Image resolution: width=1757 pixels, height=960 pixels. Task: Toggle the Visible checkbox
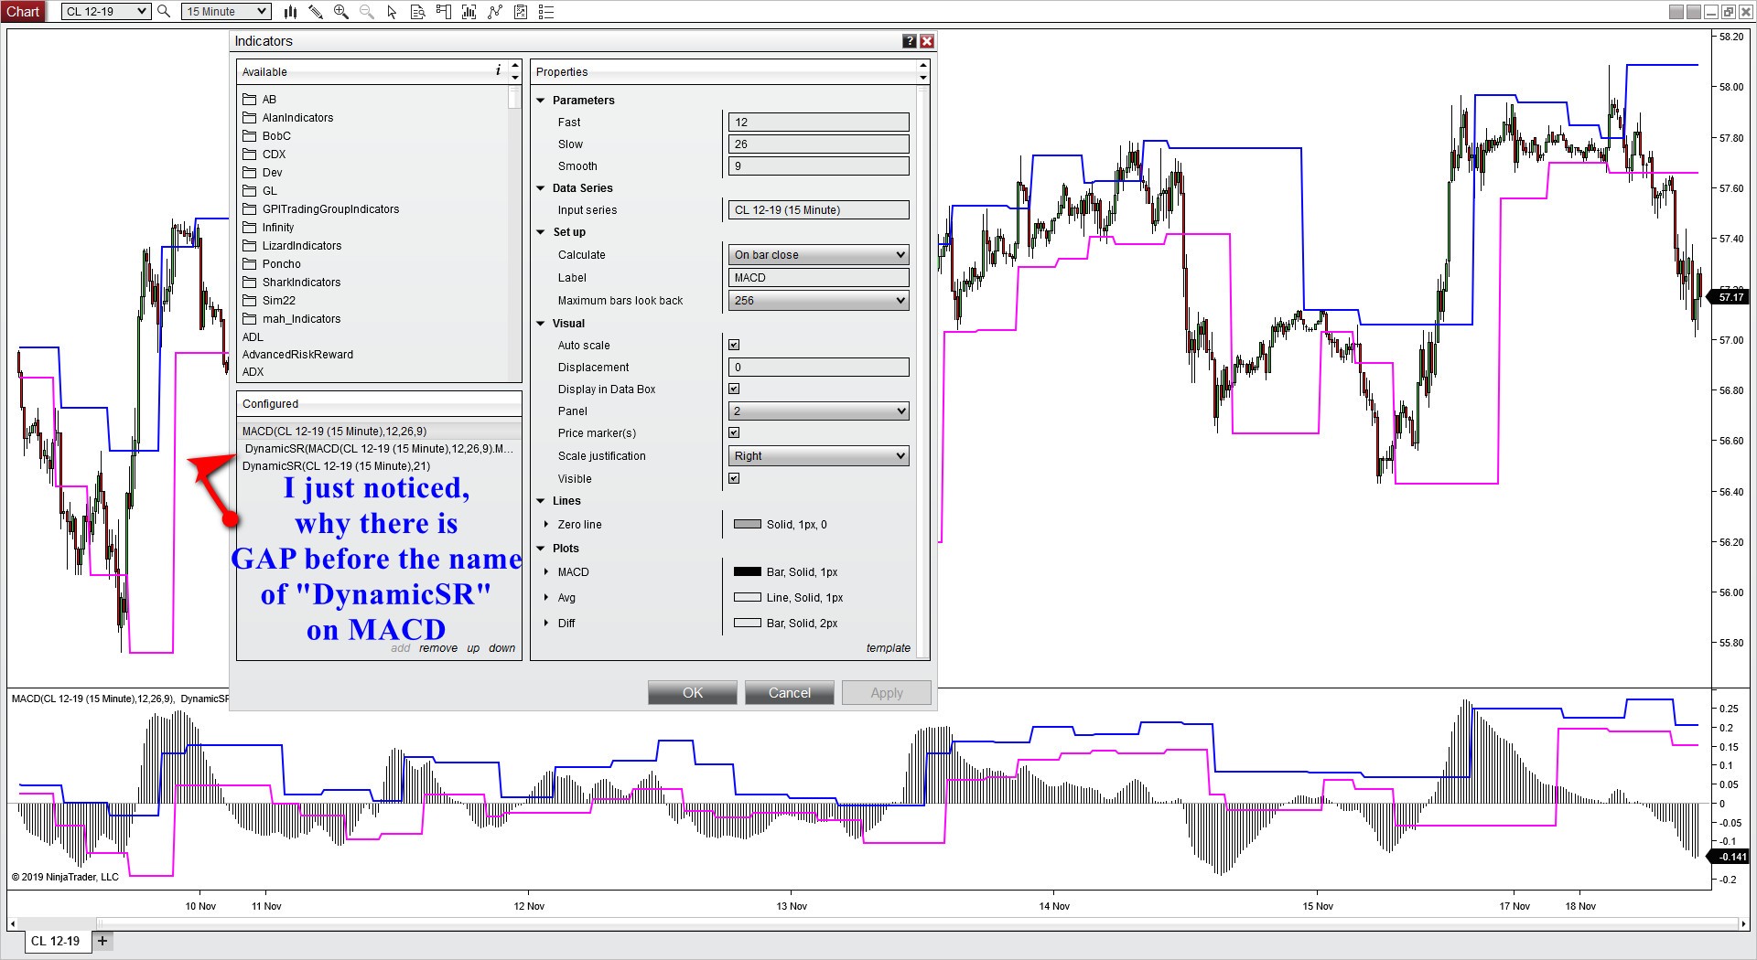[x=734, y=478]
